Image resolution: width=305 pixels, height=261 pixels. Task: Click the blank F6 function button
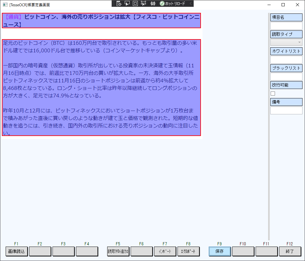tap(142, 251)
